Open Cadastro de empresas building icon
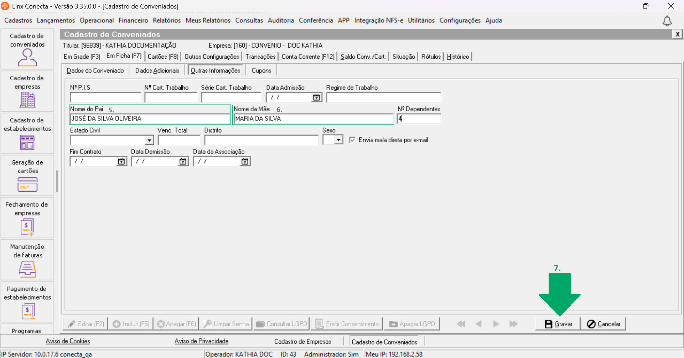Viewport: 684px width, 358px height. click(27, 100)
